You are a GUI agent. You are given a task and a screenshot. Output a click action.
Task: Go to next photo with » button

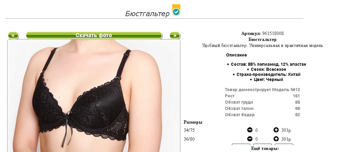(x=175, y=36)
